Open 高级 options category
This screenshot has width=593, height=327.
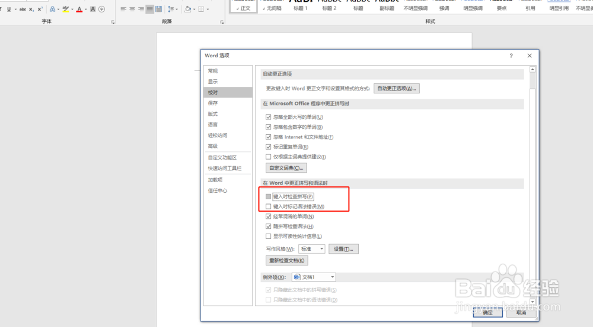coord(228,146)
